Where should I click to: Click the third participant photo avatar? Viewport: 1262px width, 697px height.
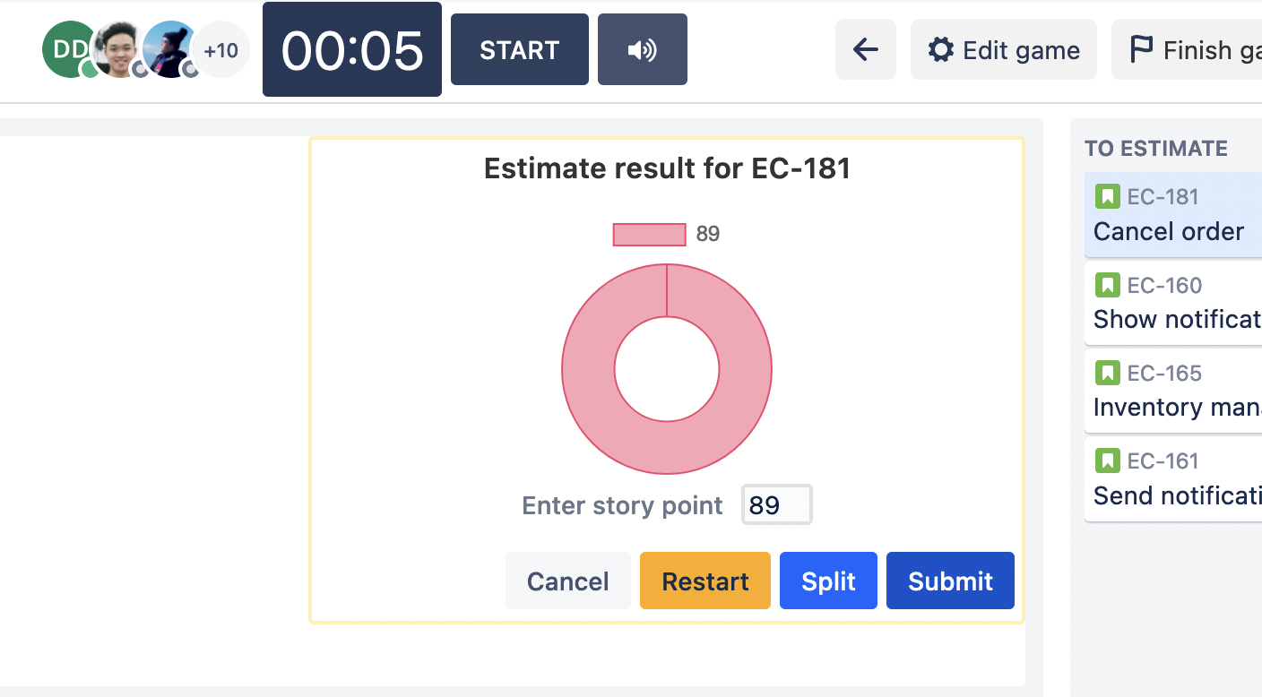pos(170,49)
